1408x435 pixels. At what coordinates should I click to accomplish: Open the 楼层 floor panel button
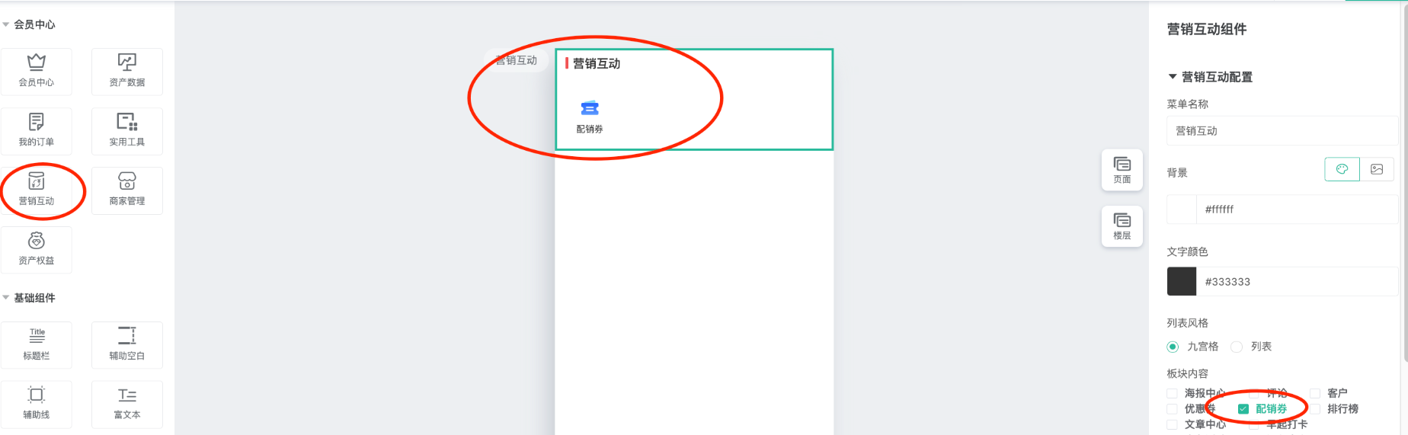[x=1122, y=225]
